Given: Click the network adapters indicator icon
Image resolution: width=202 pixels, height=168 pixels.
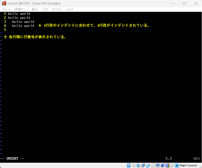Looking at the screenshot, I should pyautogui.click(x=143, y=165).
